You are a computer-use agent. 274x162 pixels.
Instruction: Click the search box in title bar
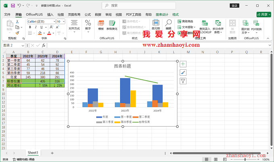pos(139,6)
